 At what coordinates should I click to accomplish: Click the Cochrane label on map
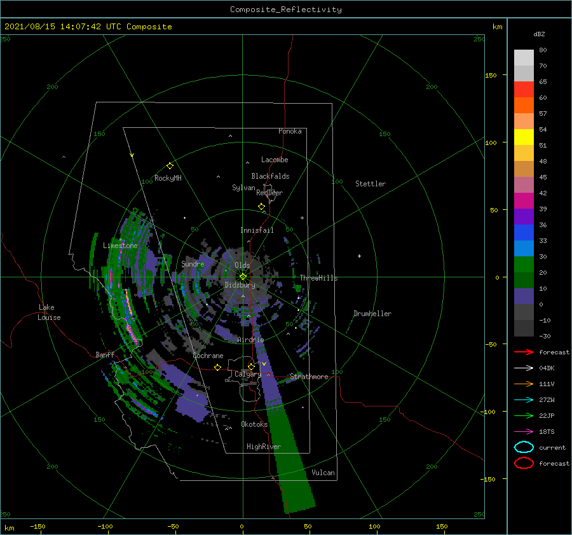click(208, 356)
